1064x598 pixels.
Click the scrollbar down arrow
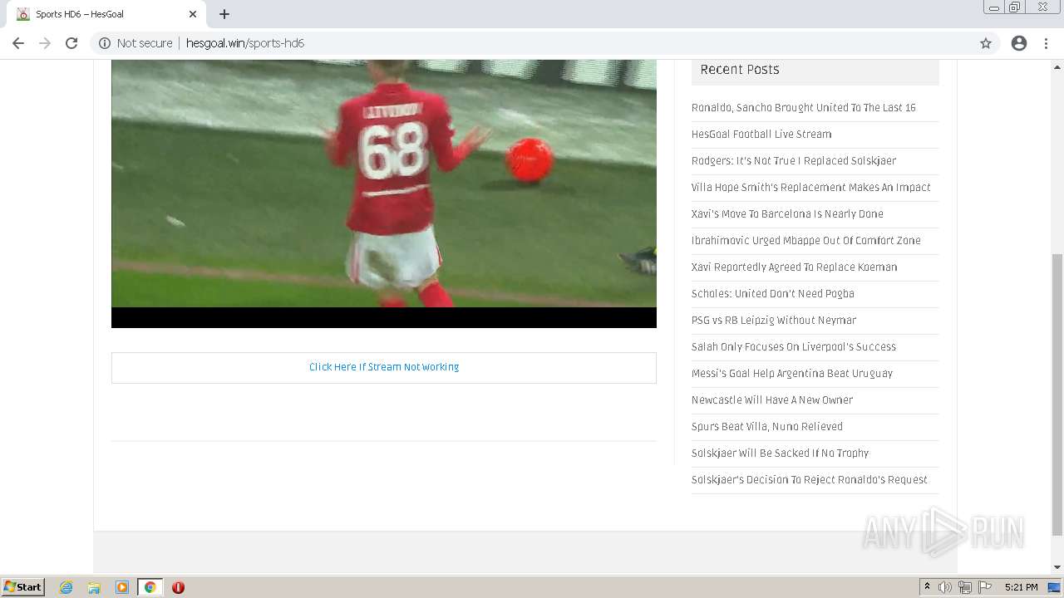(1057, 567)
